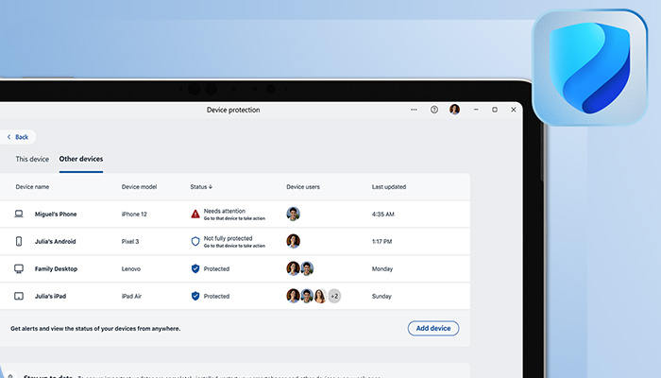Click the Add device button
661x378 pixels.
pos(433,328)
